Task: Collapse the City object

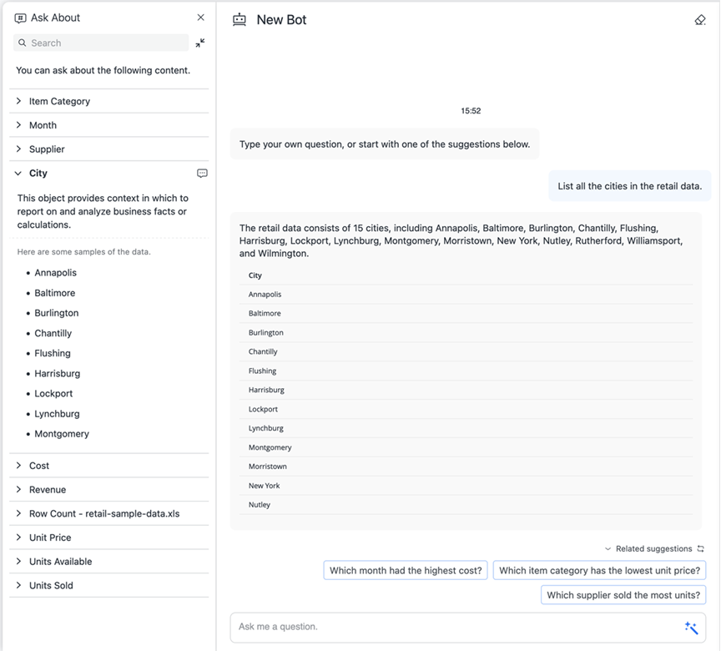Action: pos(18,174)
